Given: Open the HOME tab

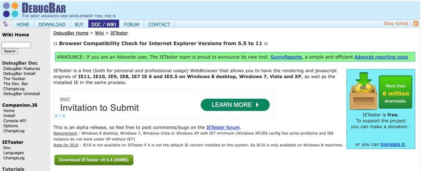Looking at the screenshot, I should pos(23,24).
